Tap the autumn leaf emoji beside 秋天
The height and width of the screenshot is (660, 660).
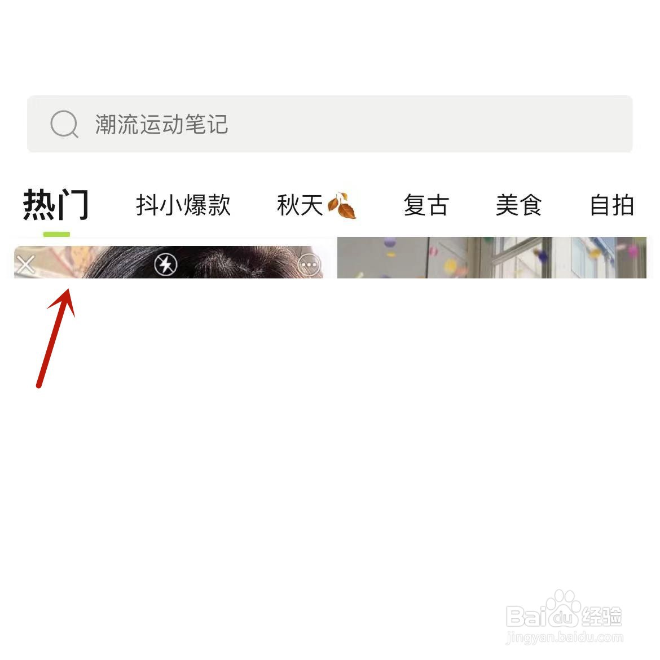[x=342, y=205]
